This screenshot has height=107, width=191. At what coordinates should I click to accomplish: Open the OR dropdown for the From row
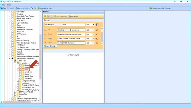tap(93, 34)
